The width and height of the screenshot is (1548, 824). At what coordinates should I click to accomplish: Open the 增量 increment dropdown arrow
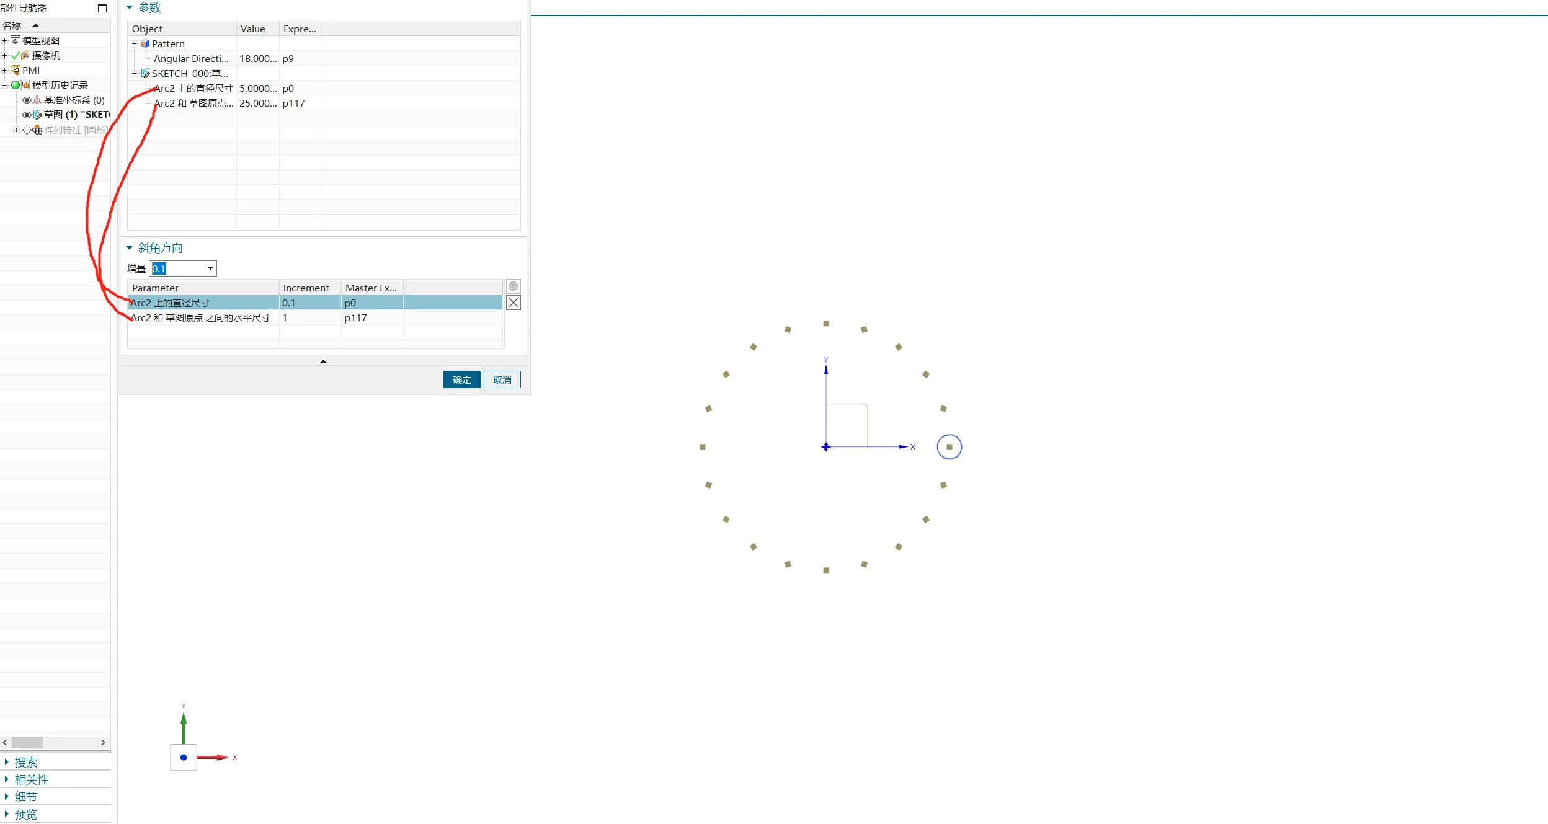click(210, 268)
